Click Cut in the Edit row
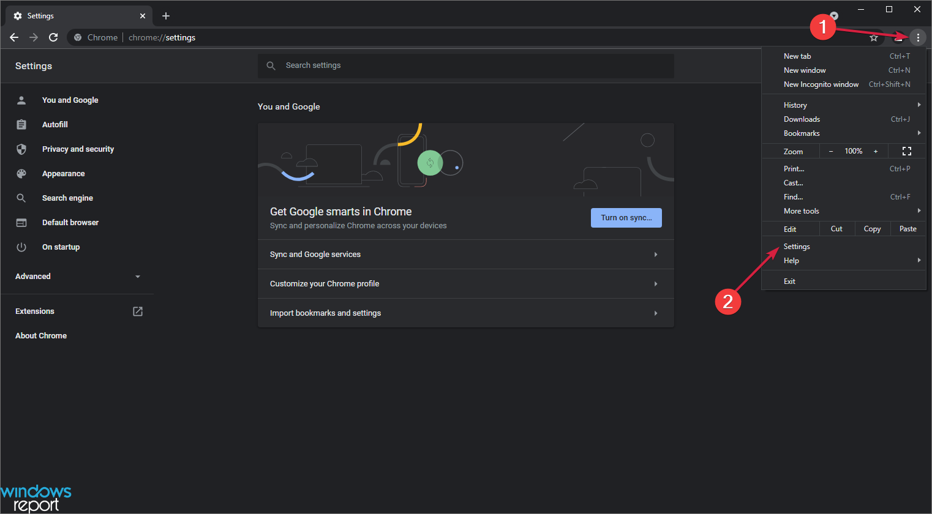This screenshot has height=514, width=932. coord(836,229)
